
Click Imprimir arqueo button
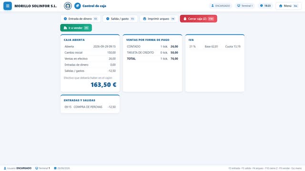tap(159, 19)
